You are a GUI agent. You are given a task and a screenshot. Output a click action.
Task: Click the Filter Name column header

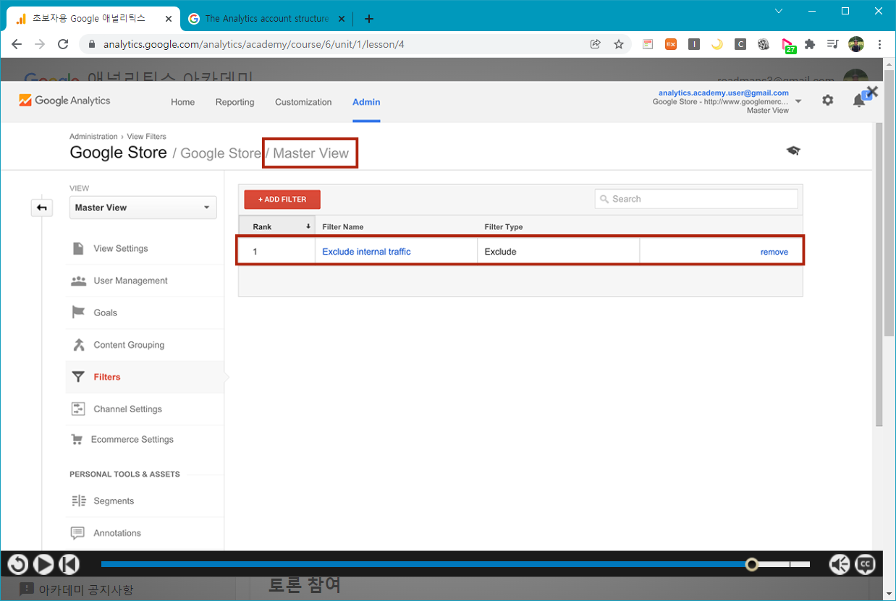[342, 226]
